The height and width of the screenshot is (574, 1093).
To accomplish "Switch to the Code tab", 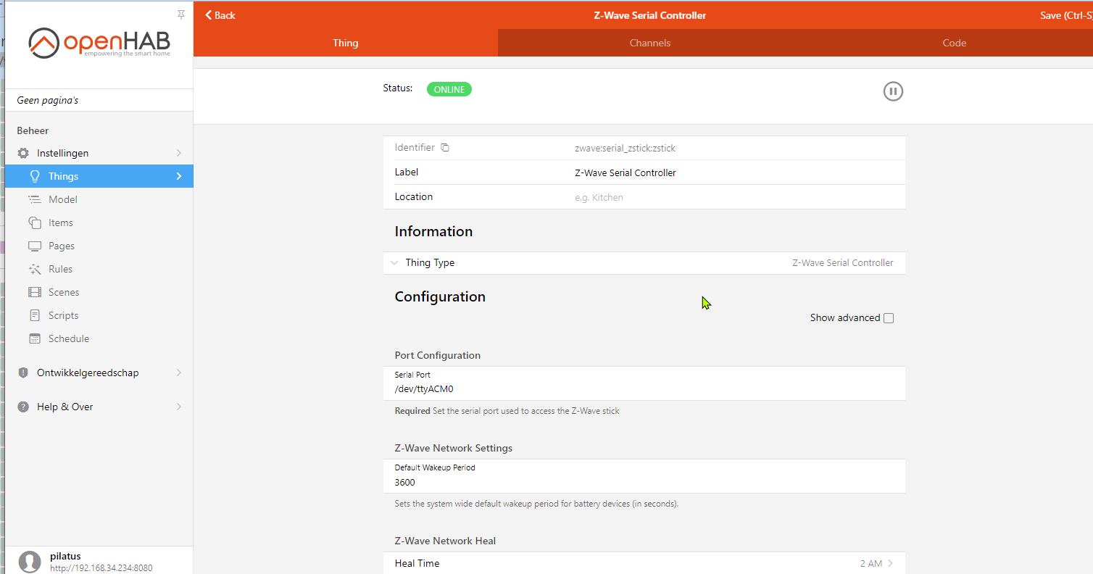I will pos(954,43).
